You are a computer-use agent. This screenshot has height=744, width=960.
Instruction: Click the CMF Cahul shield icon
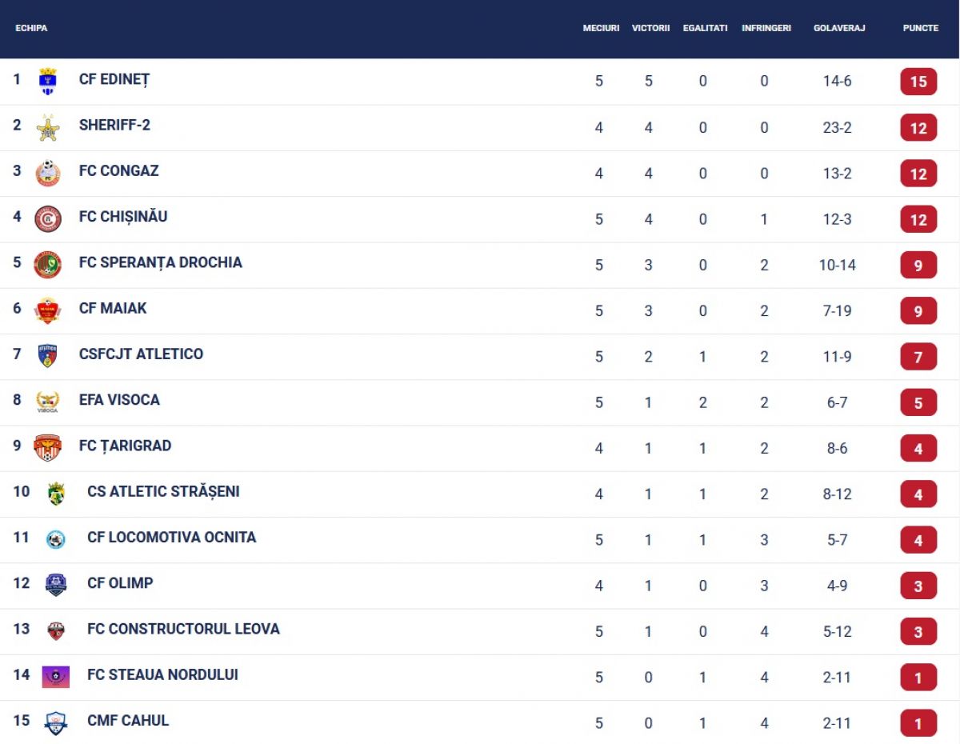56,723
